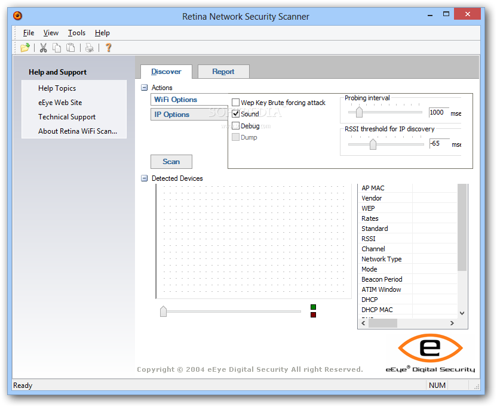
Task: Click the Network Type property row
Action: 407,259
